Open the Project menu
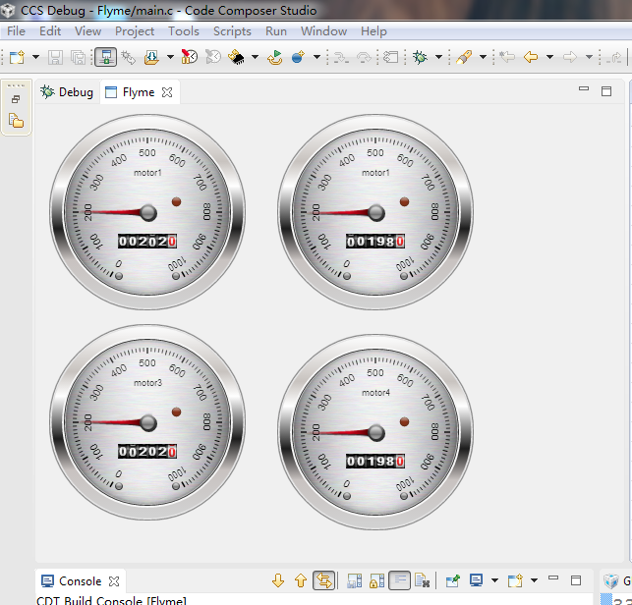Image resolution: width=632 pixels, height=605 pixels. [135, 31]
